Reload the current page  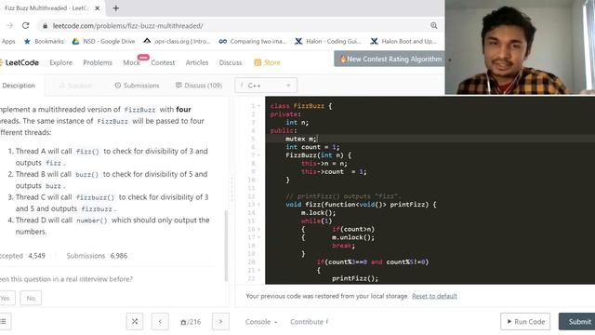point(25,26)
